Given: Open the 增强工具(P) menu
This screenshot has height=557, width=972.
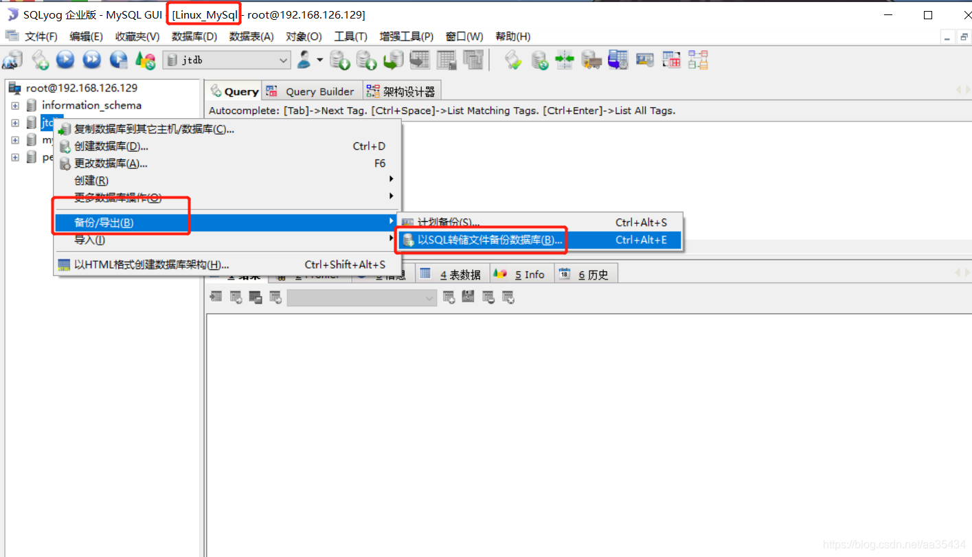Looking at the screenshot, I should click(x=407, y=36).
